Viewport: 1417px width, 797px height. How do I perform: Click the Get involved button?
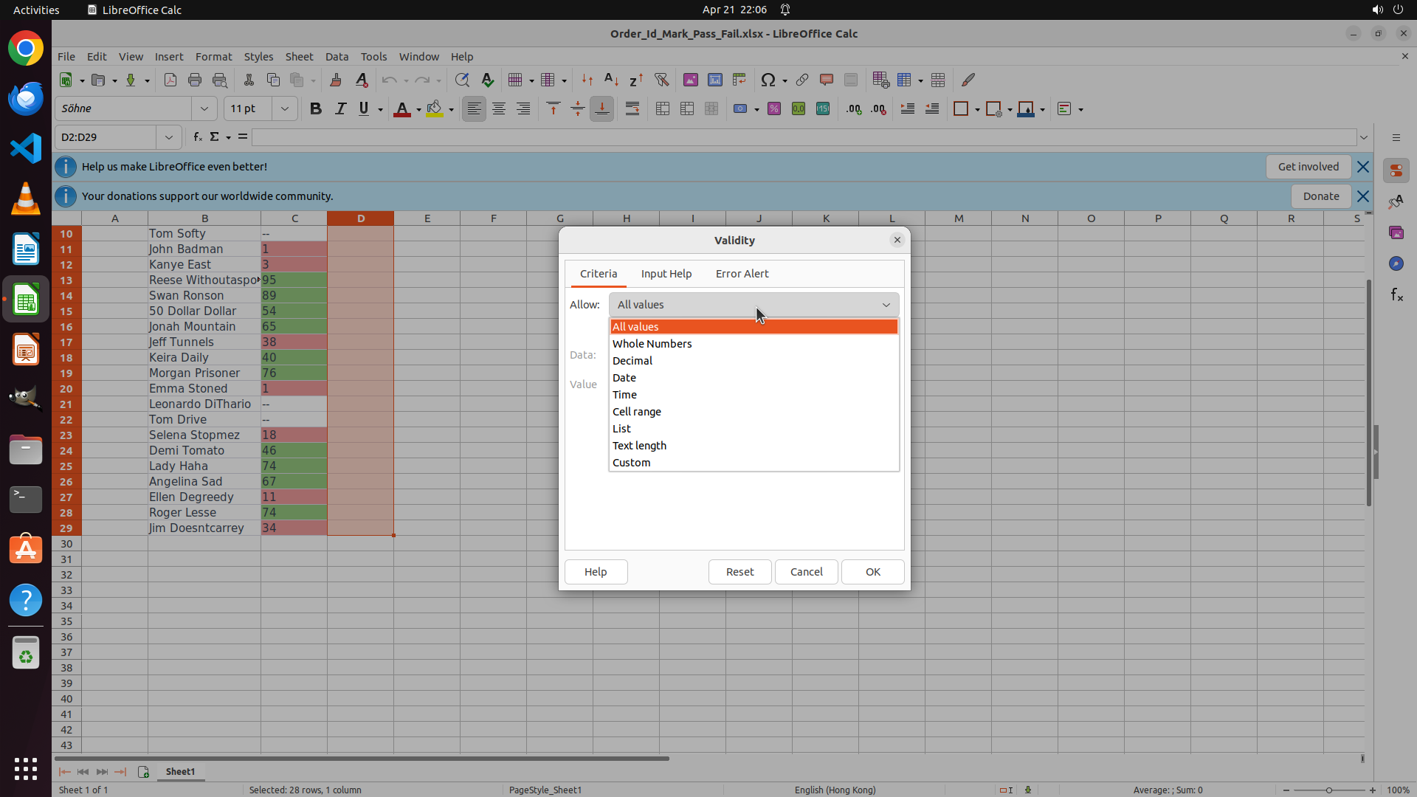tap(1308, 167)
